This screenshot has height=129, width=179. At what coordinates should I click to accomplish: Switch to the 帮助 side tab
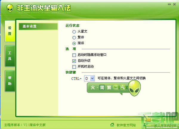(x=10, y=81)
